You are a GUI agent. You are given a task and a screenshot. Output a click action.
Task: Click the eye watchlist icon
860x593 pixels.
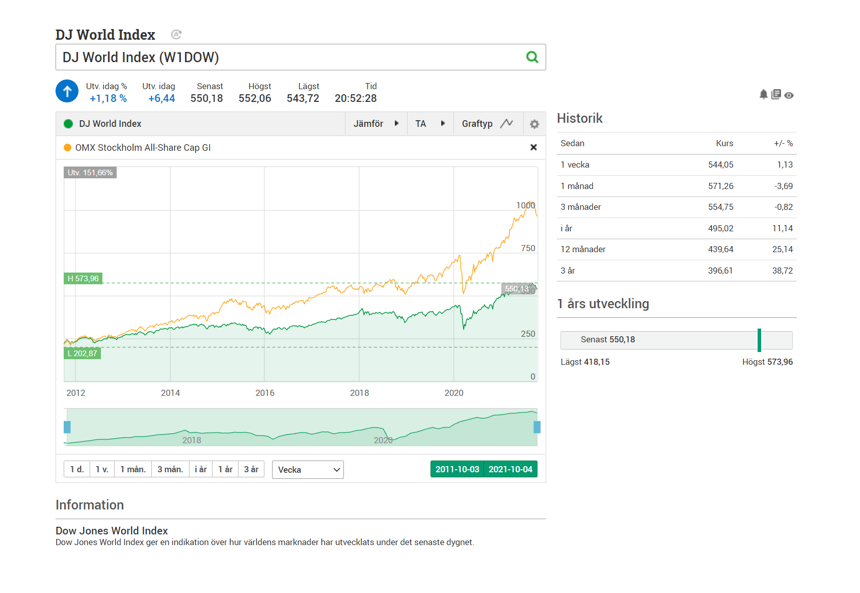click(789, 95)
